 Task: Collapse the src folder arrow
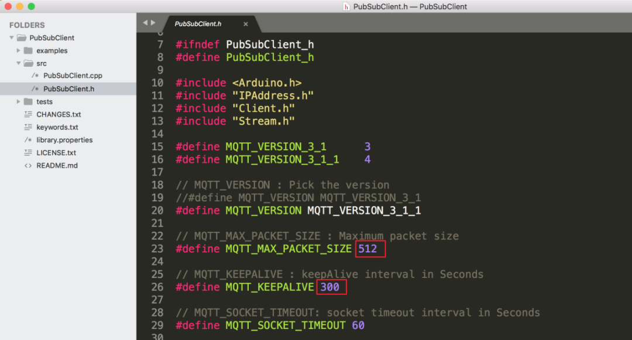[x=19, y=63]
